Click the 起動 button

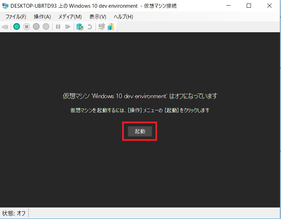coord(140,131)
